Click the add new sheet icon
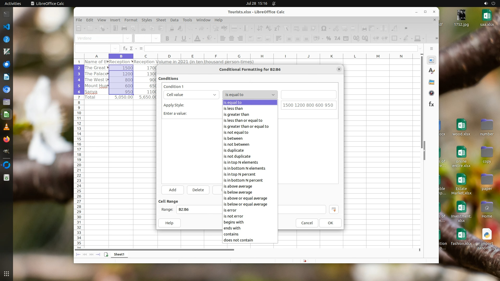The image size is (500, 281). point(106,254)
